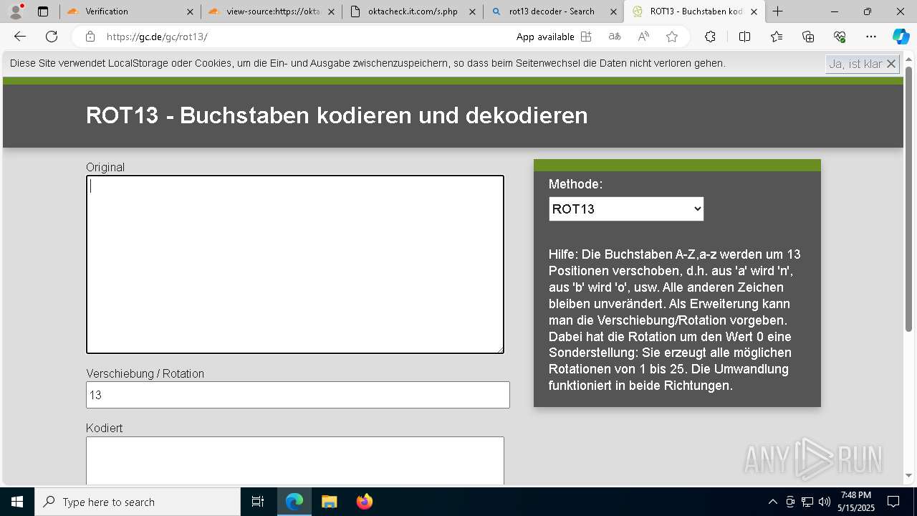Image resolution: width=917 pixels, height=516 pixels.
Task: Close the active ROT13 tab
Action: click(754, 11)
